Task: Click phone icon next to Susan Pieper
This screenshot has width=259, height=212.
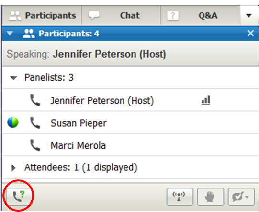Action: click(35, 123)
